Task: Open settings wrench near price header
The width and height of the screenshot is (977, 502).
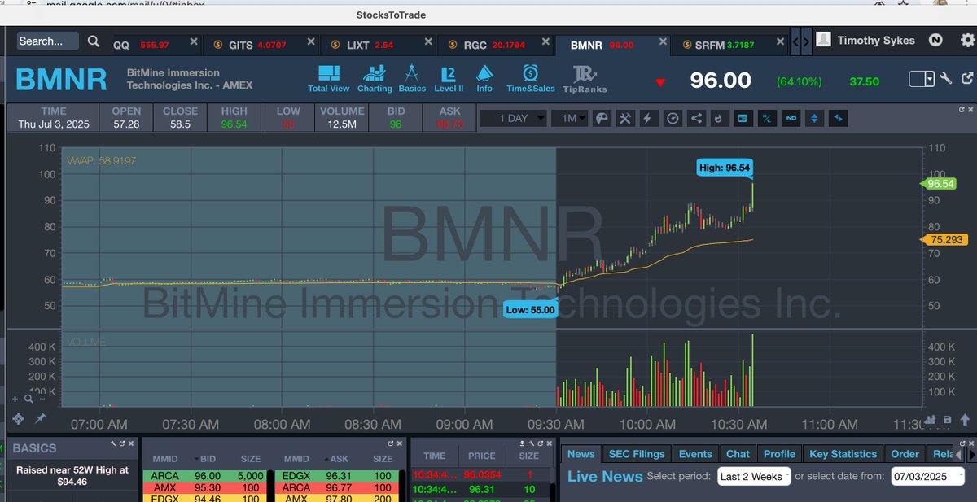Action: (x=946, y=79)
